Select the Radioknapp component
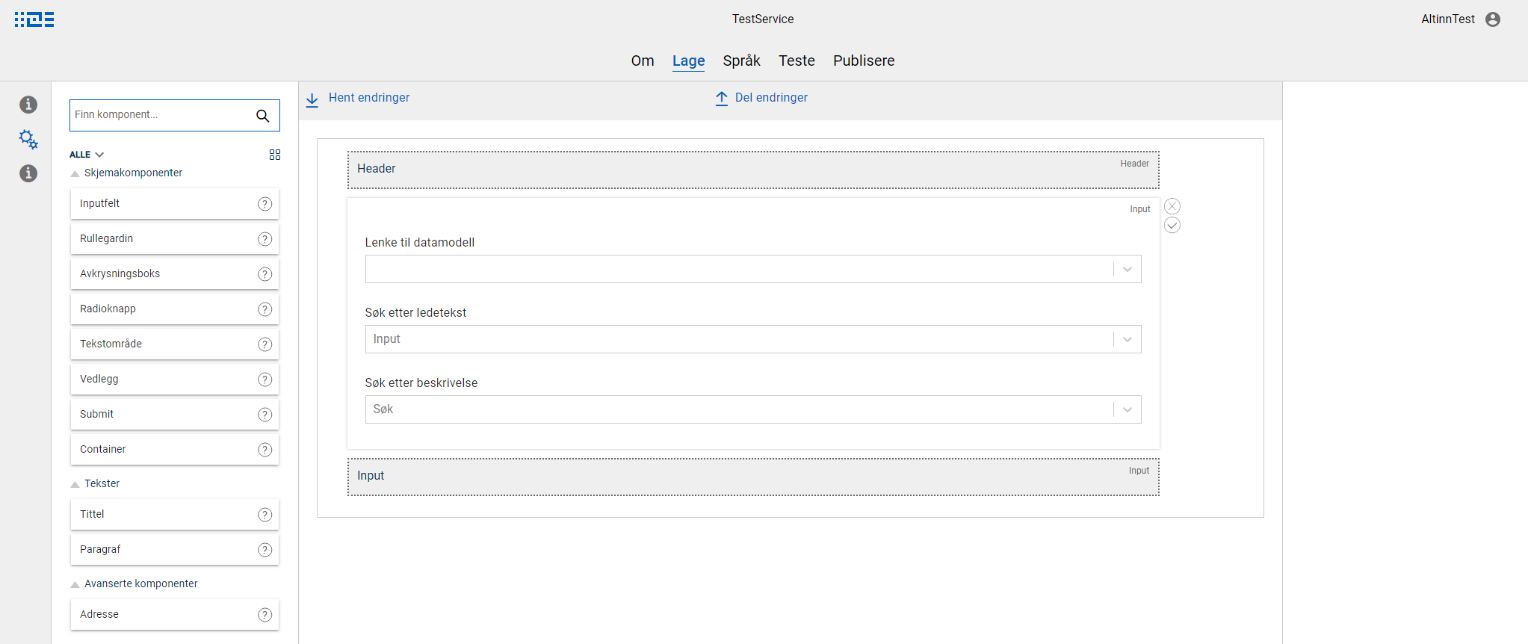The height and width of the screenshot is (644, 1528). [x=175, y=309]
